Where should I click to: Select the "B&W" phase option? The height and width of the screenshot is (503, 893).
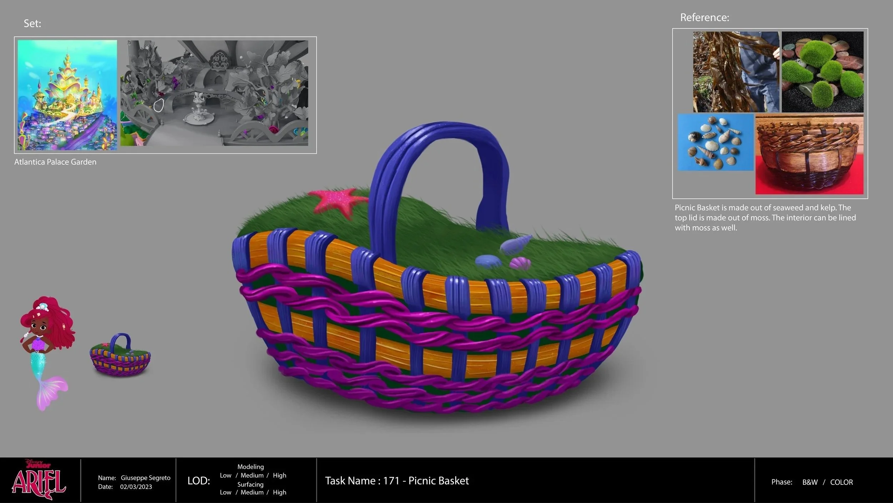pos(810,482)
